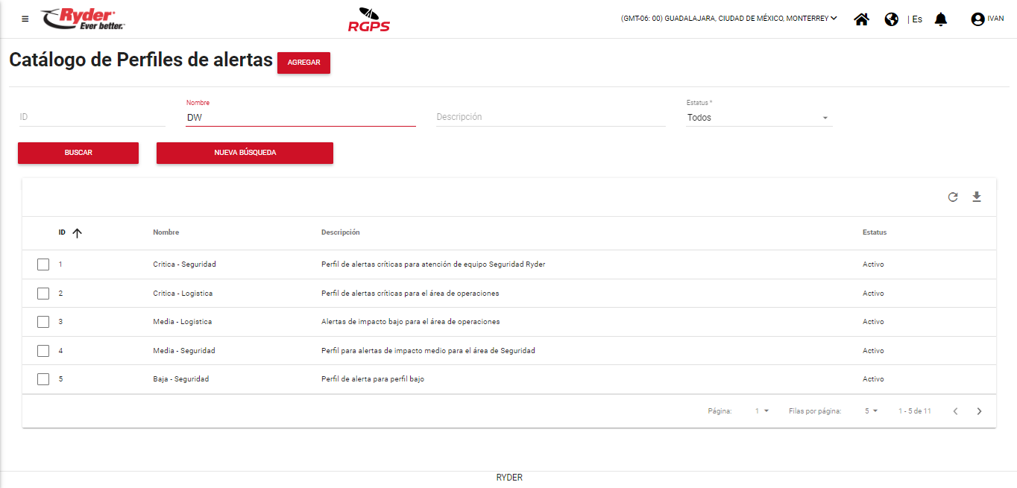Open the page number dropdown

[761, 411]
